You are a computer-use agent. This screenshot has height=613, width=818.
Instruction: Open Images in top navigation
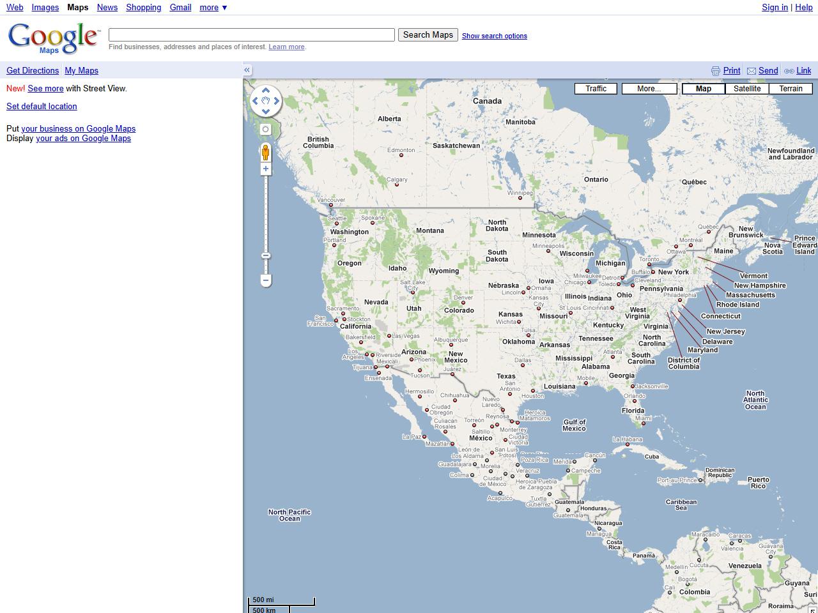pyautogui.click(x=45, y=8)
